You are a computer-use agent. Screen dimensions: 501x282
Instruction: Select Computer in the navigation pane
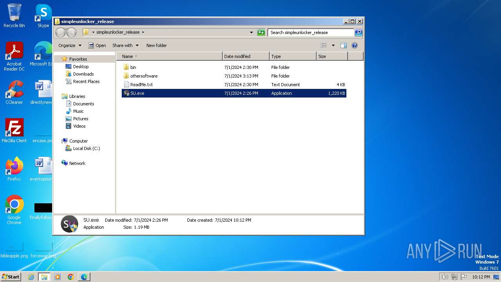coord(78,141)
